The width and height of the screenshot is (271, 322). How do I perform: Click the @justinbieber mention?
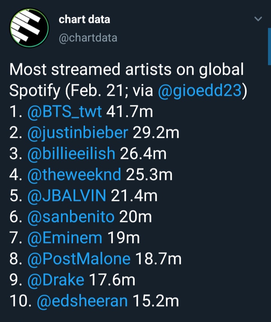pyautogui.click(x=78, y=133)
